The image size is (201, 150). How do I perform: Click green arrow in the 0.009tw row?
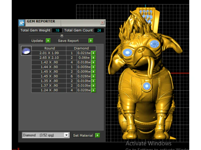(93, 72)
